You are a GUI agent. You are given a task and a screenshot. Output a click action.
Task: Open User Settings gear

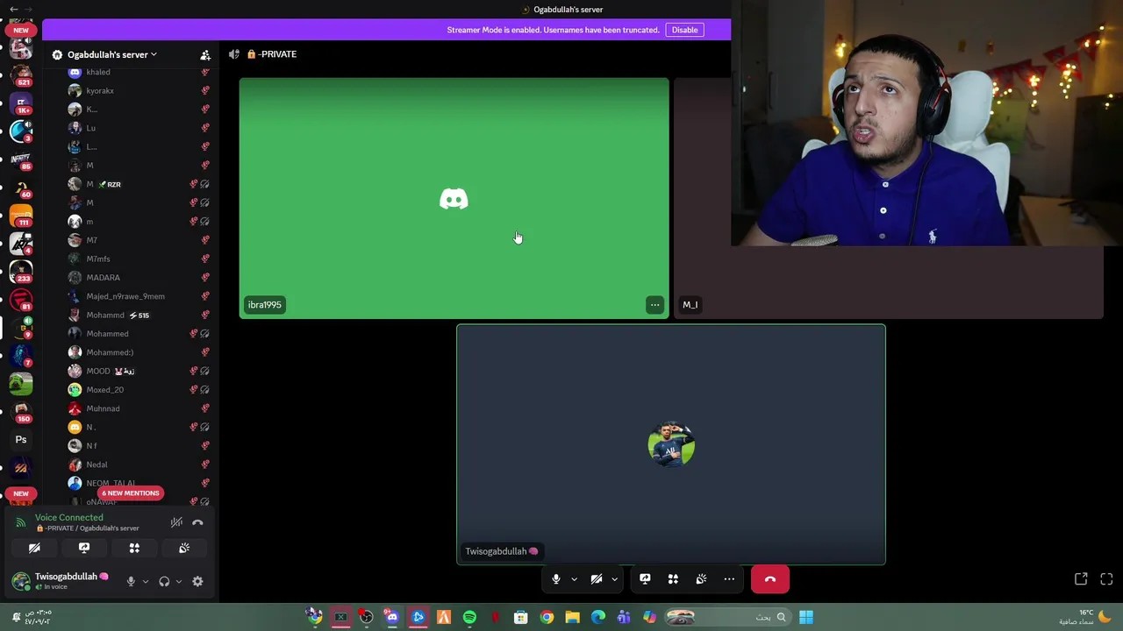(197, 581)
